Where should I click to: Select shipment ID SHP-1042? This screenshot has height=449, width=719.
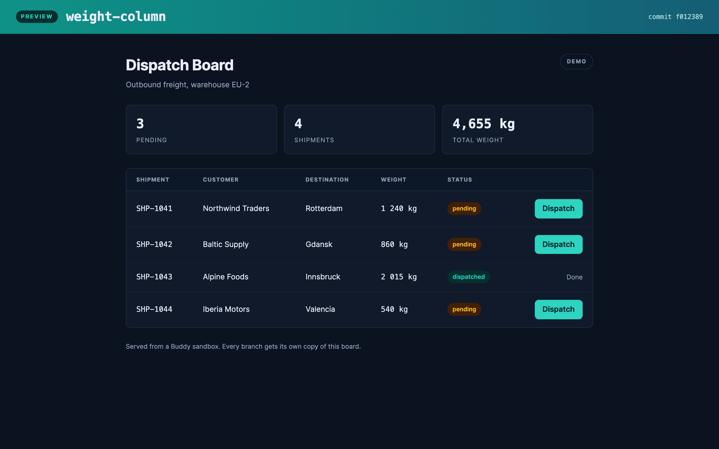pyautogui.click(x=154, y=244)
